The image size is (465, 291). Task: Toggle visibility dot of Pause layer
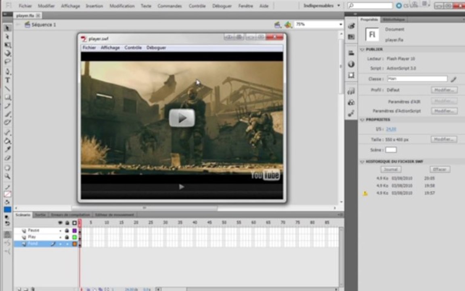point(60,230)
